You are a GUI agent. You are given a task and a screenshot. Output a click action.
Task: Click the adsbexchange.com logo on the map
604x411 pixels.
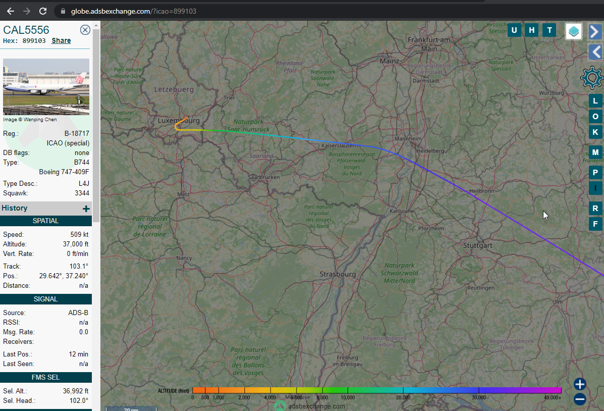pos(310,406)
